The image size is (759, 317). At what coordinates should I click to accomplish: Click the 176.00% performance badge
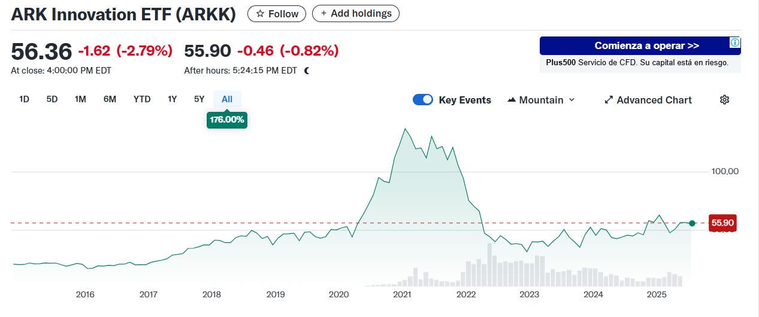pyautogui.click(x=227, y=120)
